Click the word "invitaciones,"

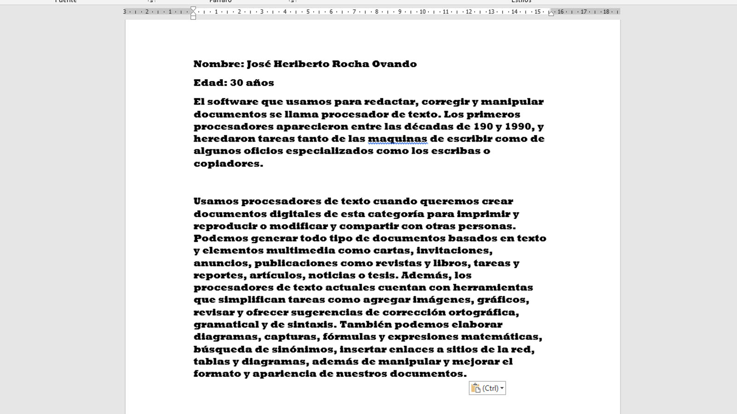pos(454,251)
